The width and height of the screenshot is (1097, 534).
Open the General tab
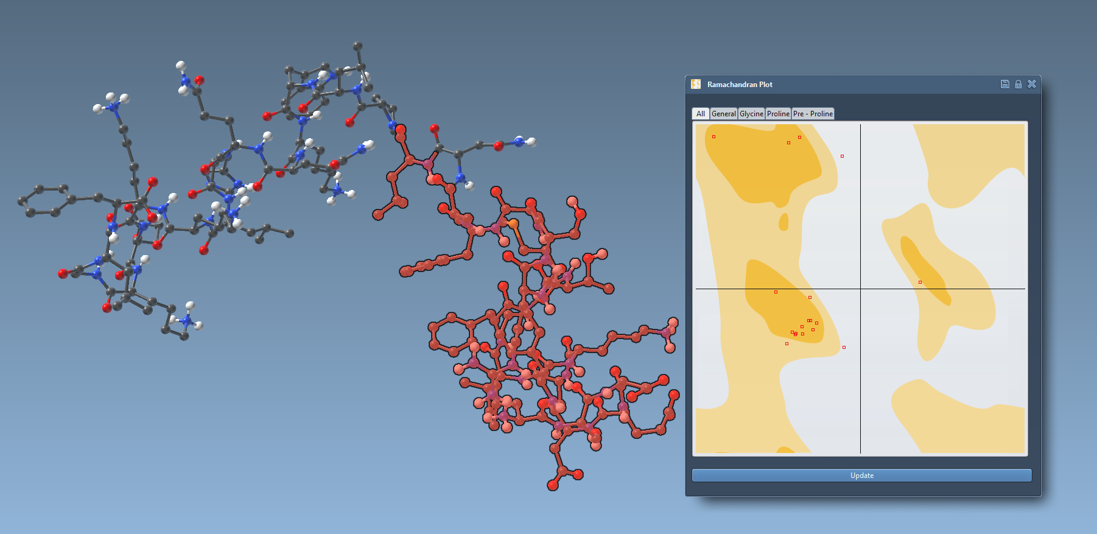click(x=723, y=114)
